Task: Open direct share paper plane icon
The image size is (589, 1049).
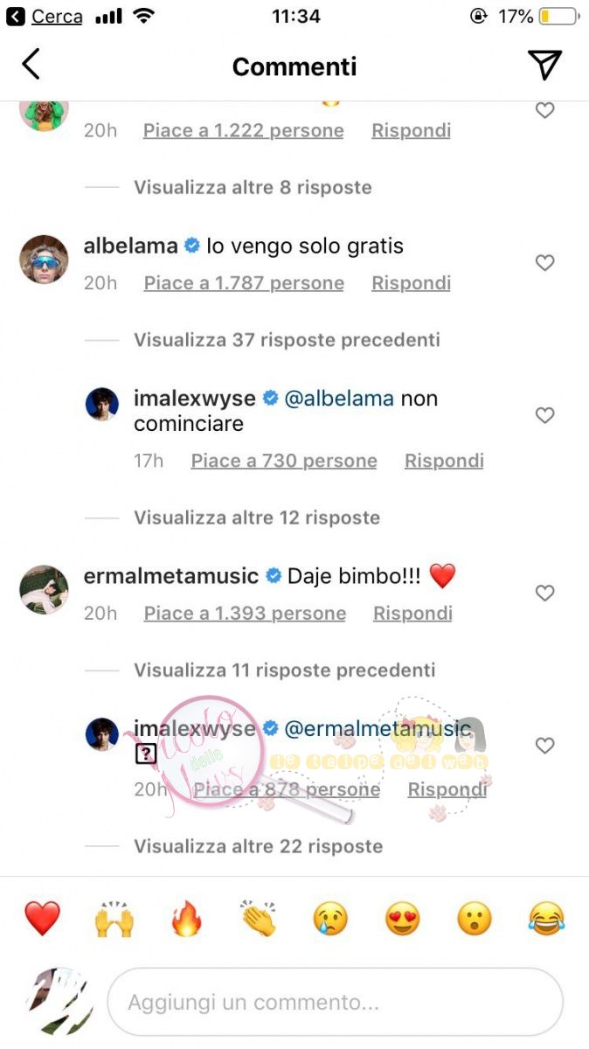Action: pos(544,65)
